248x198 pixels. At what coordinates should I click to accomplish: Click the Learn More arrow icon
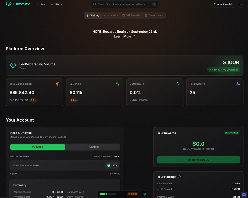pos(134,36)
